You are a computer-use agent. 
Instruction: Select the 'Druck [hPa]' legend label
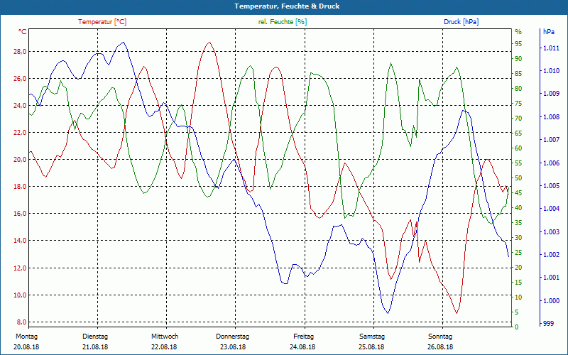pos(461,22)
